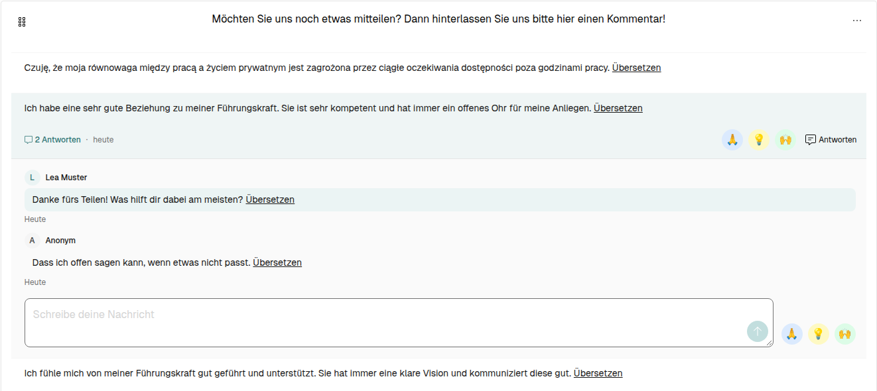Translate the Führungskraft Beziehung comment
The image size is (877, 391).
pyautogui.click(x=618, y=108)
